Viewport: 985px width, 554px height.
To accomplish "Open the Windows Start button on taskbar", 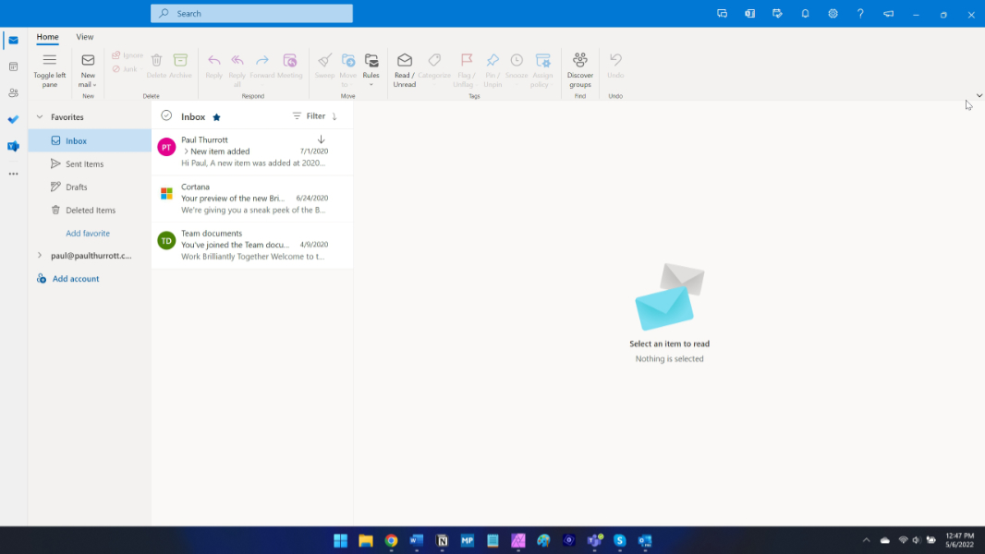I will click(x=340, y=540).
